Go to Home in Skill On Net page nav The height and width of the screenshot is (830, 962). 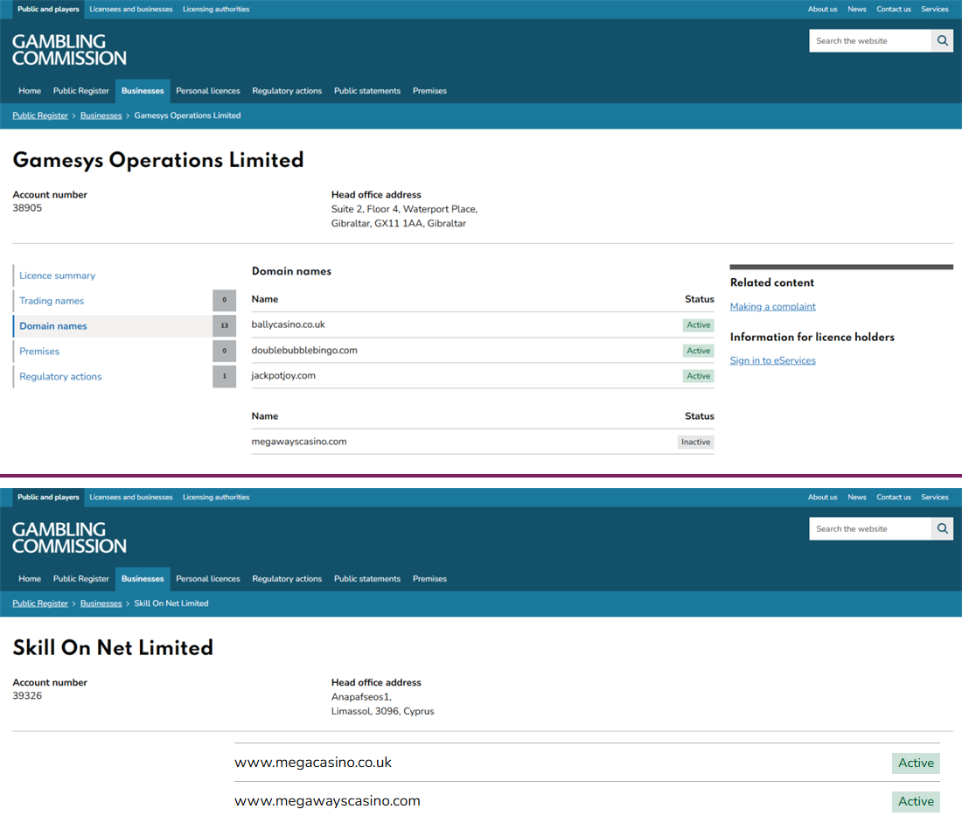point(30,578)
